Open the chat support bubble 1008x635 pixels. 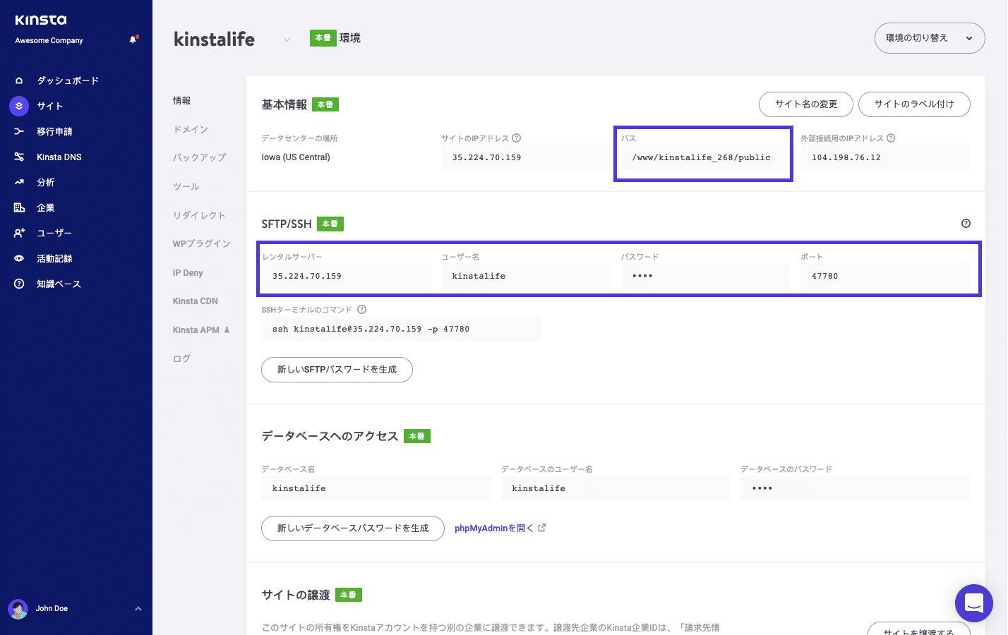point(973,603)
